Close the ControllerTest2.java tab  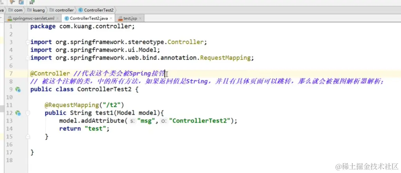[111, 19]
